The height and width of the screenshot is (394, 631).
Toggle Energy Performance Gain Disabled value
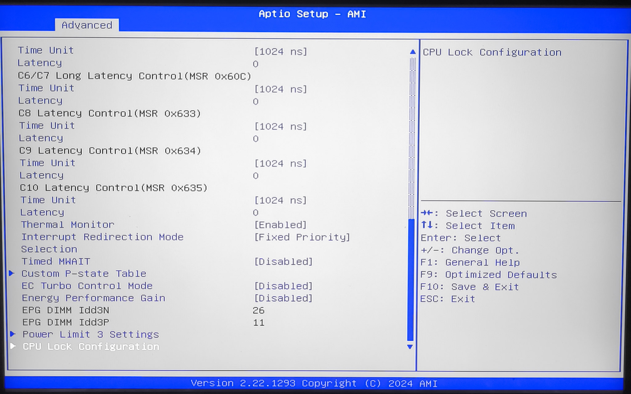tap(283, 298)
